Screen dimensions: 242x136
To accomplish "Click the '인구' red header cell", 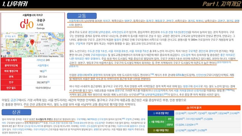I will [x=11, y=82].
